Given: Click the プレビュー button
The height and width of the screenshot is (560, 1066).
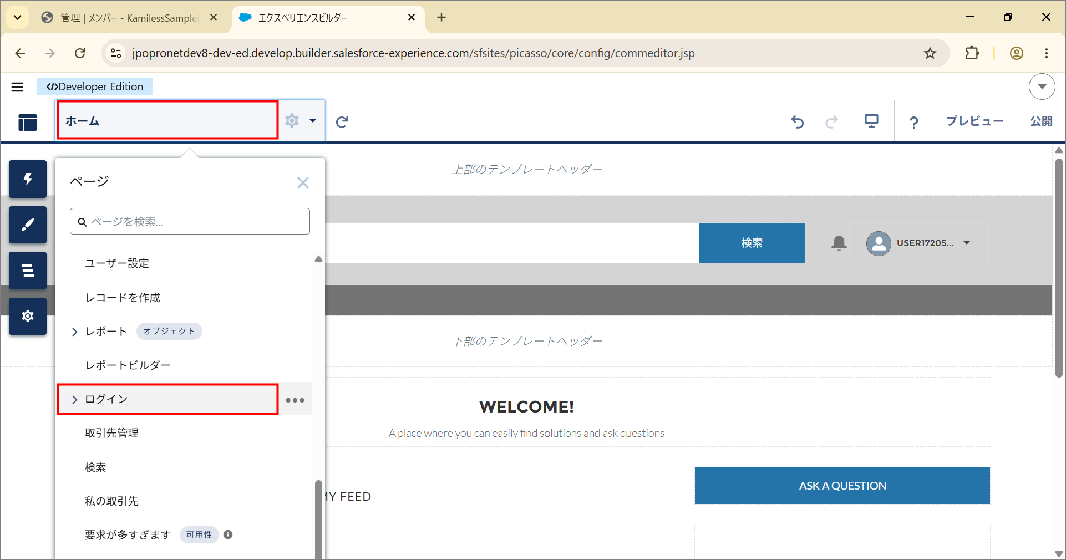Looking at the screenshot, I should coord(974,121).
